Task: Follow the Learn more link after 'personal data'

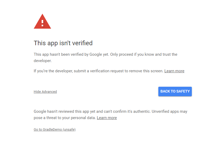Action: [107, 118]
